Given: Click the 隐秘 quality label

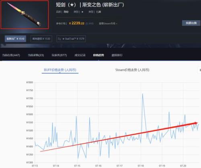Looking at the screenshot, I should point(66,12).
